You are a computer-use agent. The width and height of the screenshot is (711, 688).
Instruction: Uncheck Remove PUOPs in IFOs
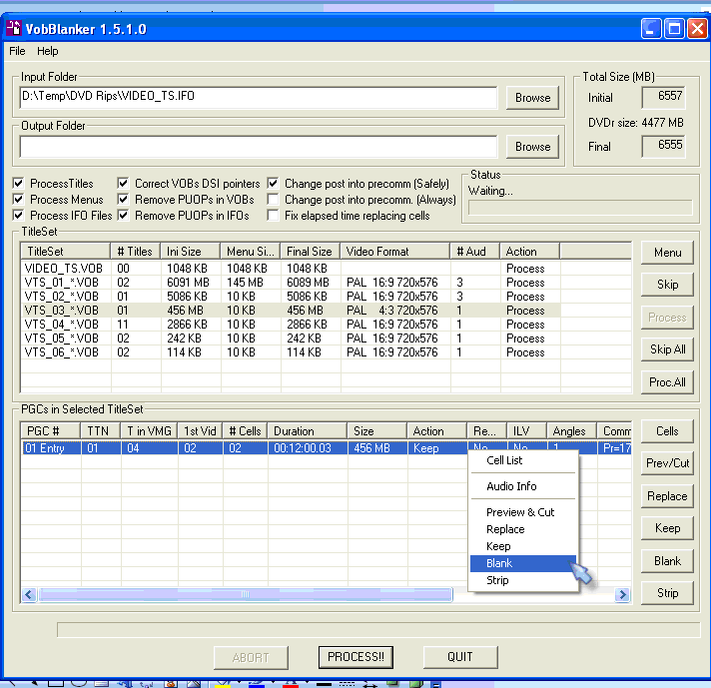123,215
